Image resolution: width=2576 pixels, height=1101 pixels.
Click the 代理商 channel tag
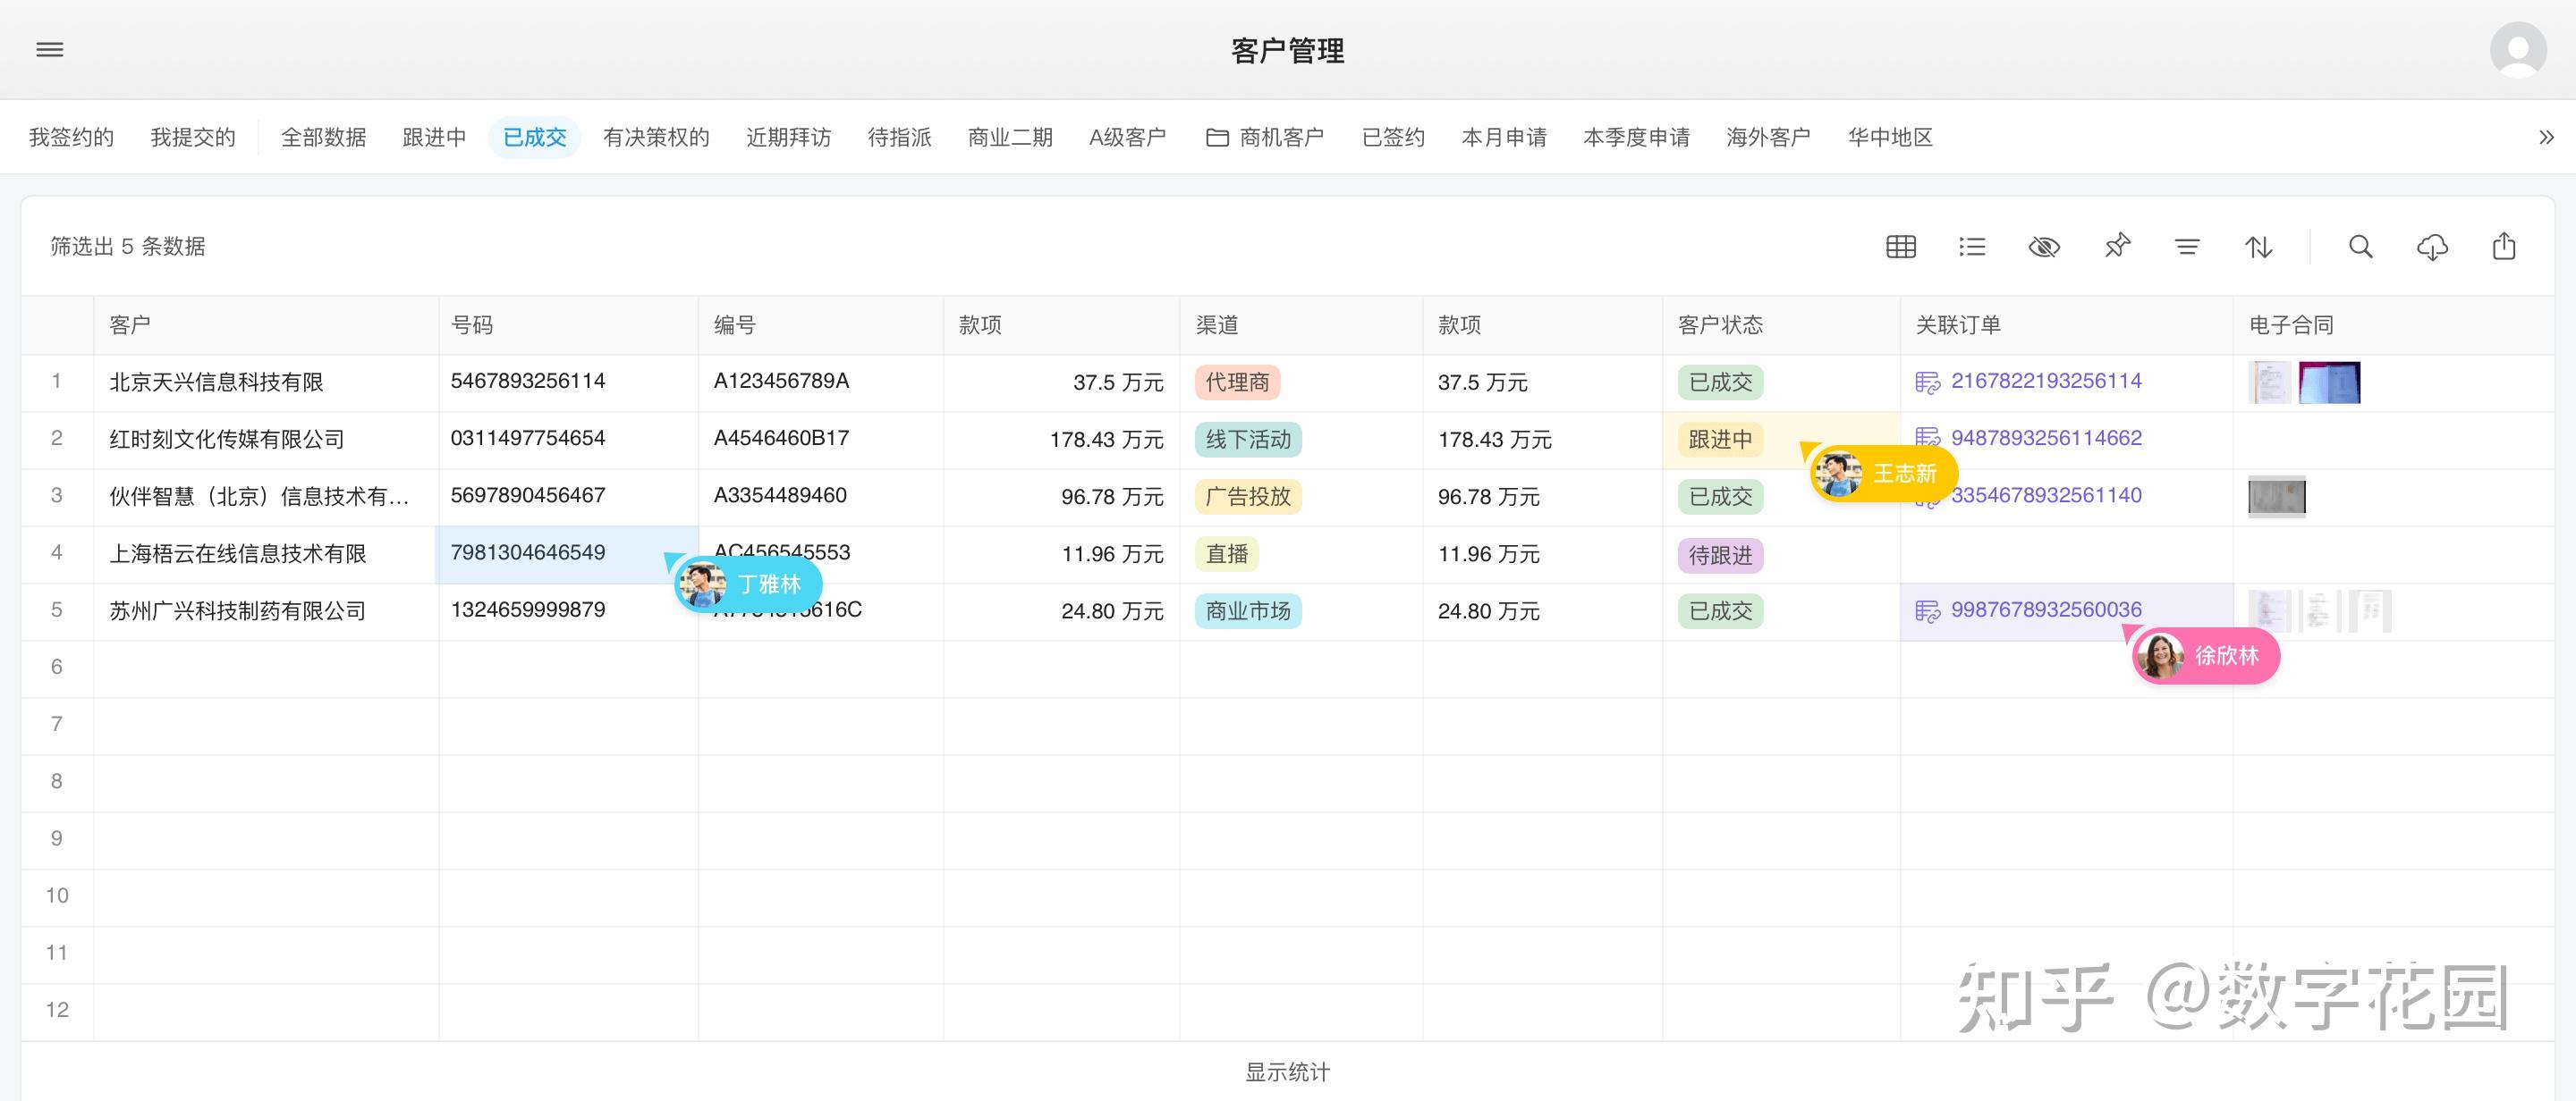point(1237,382)
